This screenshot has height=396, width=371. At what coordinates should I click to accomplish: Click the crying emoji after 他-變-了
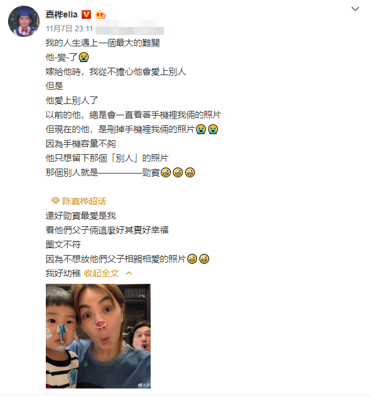[x=83, y=57]
